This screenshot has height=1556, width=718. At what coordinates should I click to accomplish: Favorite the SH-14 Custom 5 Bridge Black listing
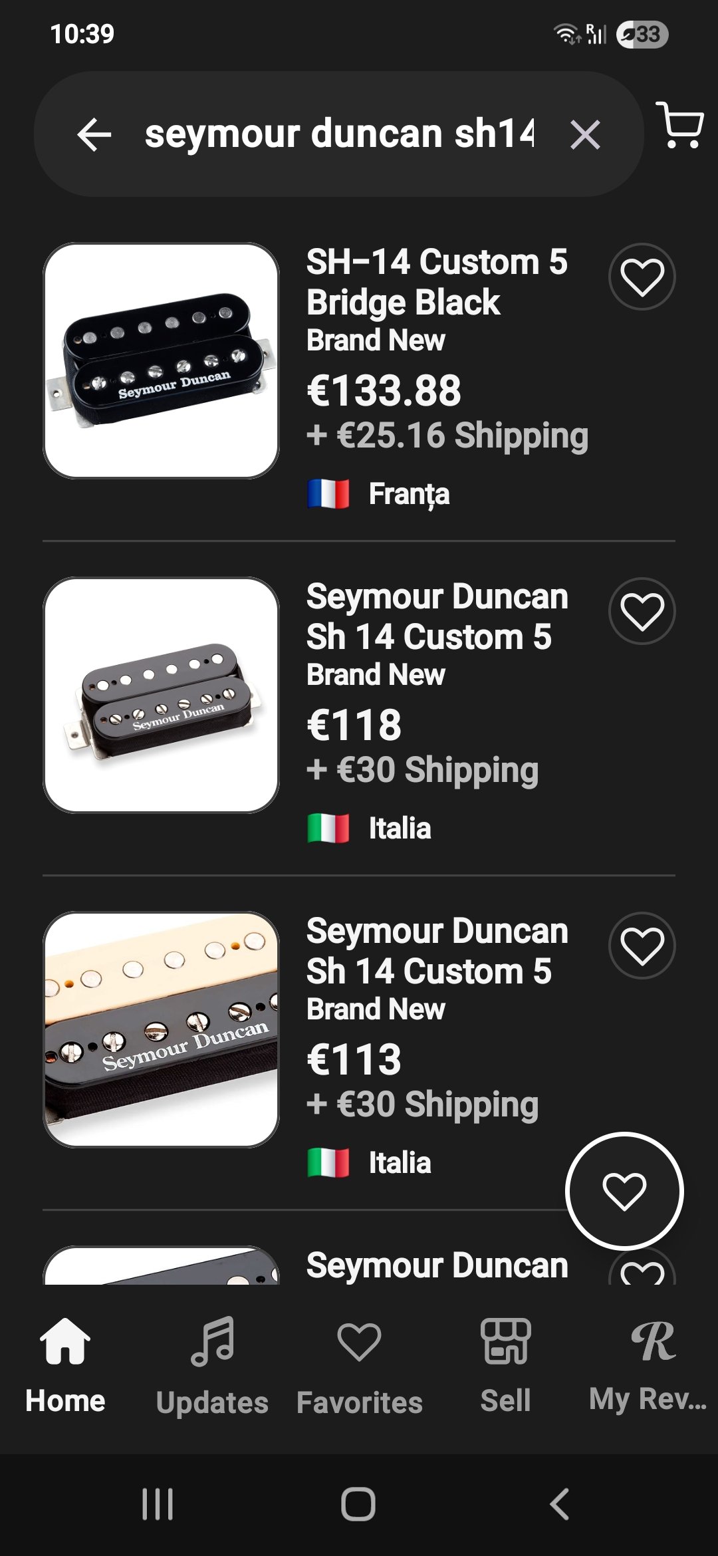tap(642, 277)
